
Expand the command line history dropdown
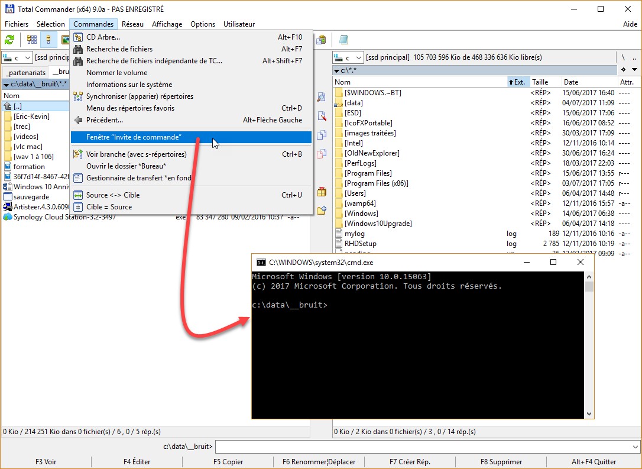[x=635, y=447]
